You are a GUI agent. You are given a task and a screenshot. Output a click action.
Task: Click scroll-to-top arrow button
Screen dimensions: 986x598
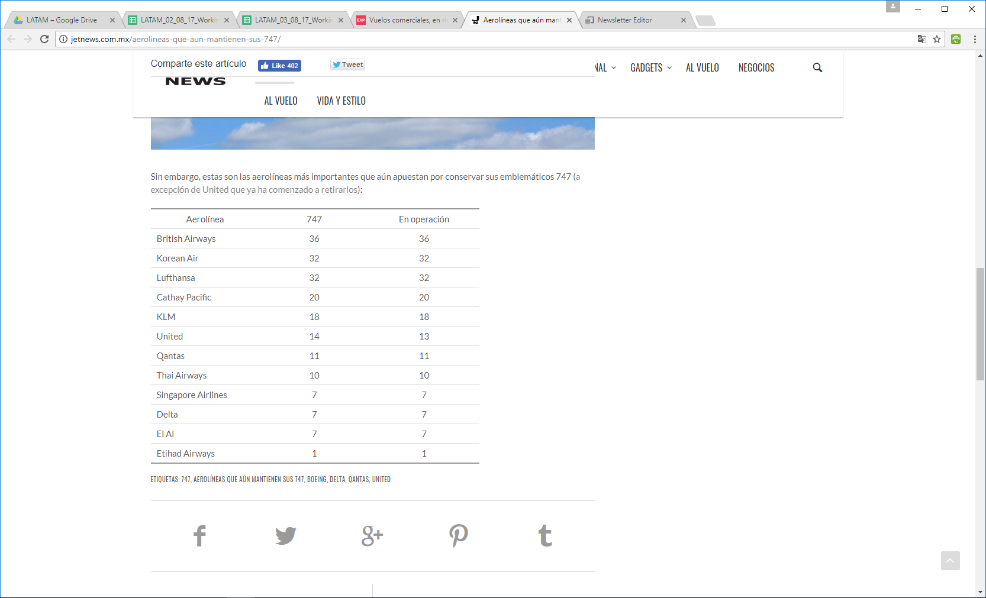coord(950,561)
